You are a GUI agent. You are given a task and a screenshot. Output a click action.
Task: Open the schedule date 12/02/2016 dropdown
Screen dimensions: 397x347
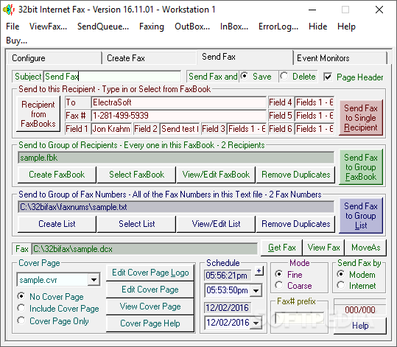click(256, 323)
